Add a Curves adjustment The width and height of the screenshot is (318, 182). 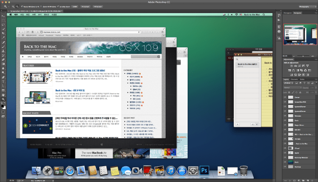[299, 66]
